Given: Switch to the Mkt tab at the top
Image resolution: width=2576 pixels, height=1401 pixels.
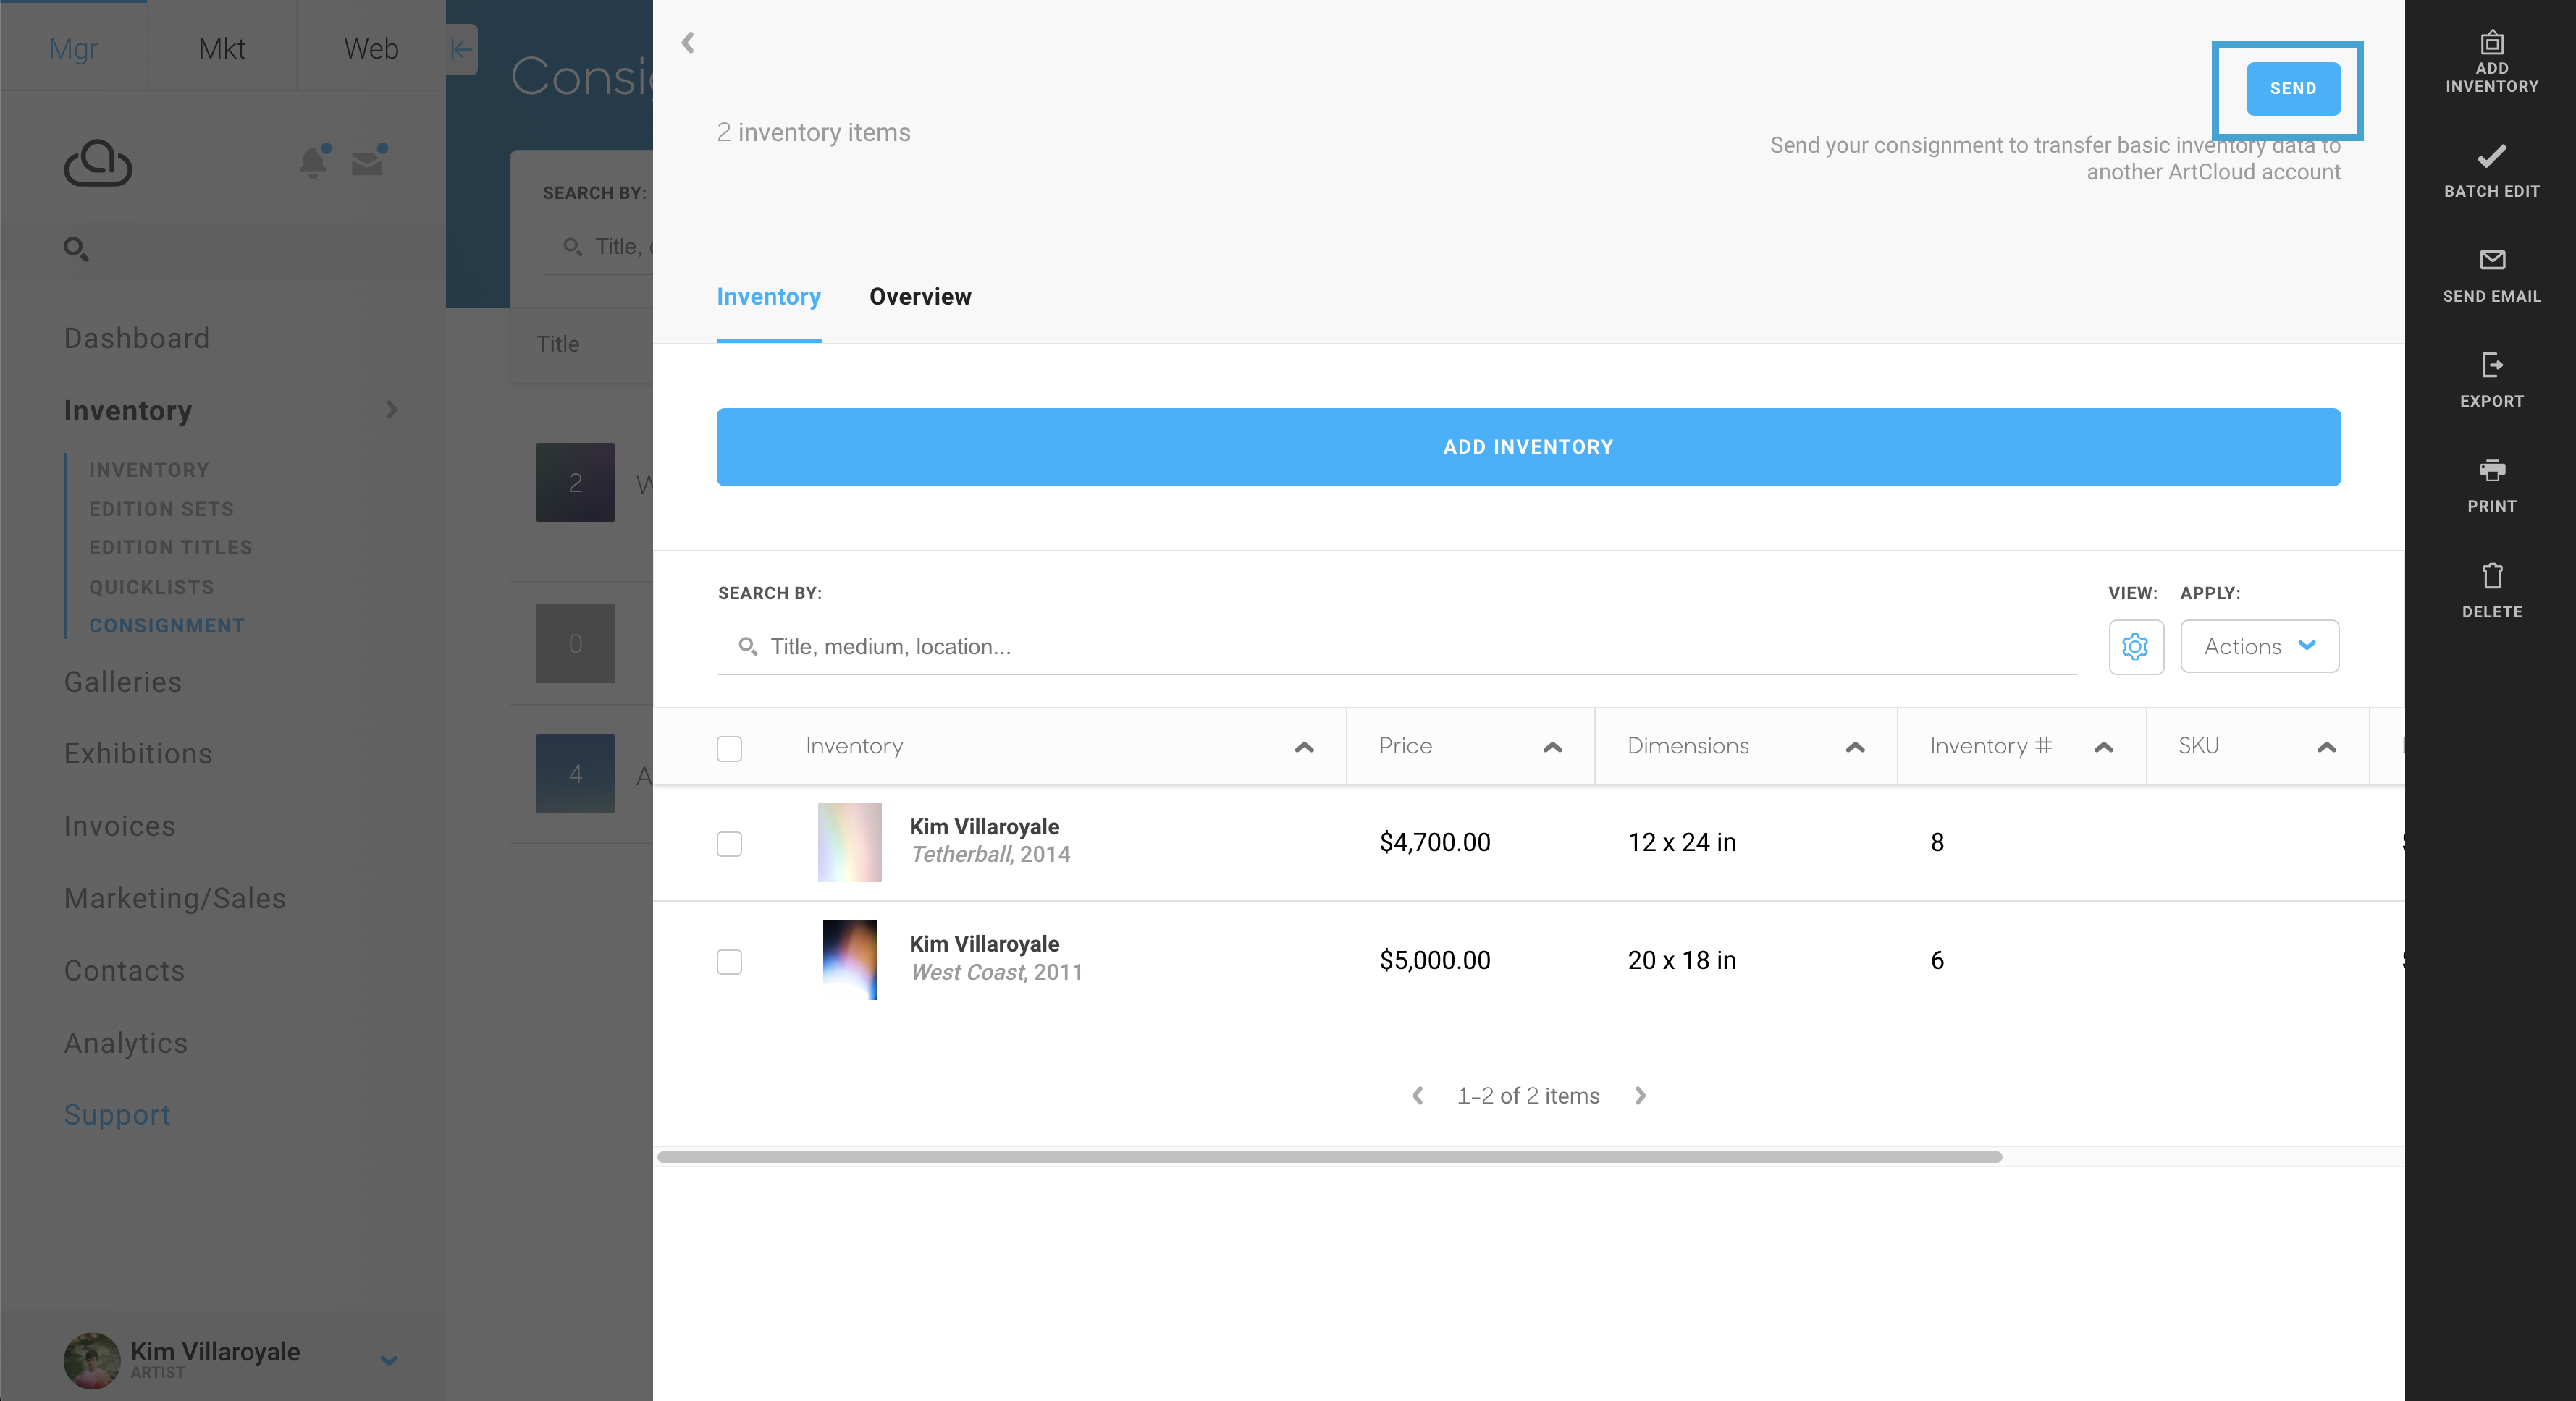Looking at the screenshot, I should (x=221, y=47).
